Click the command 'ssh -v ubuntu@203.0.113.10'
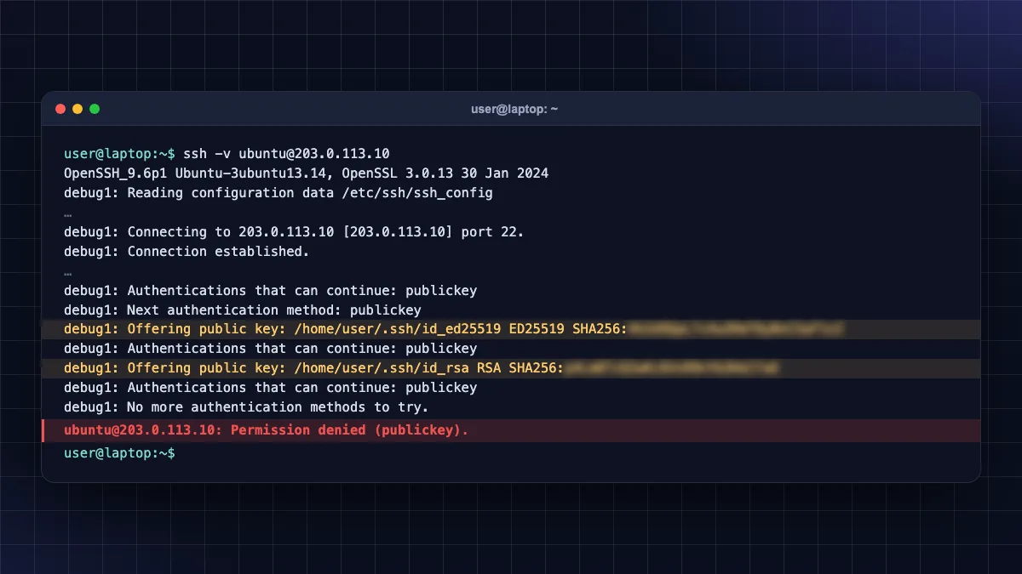Image resolution: width=1022 pixels, height=574 pixels. pos(286,154)
